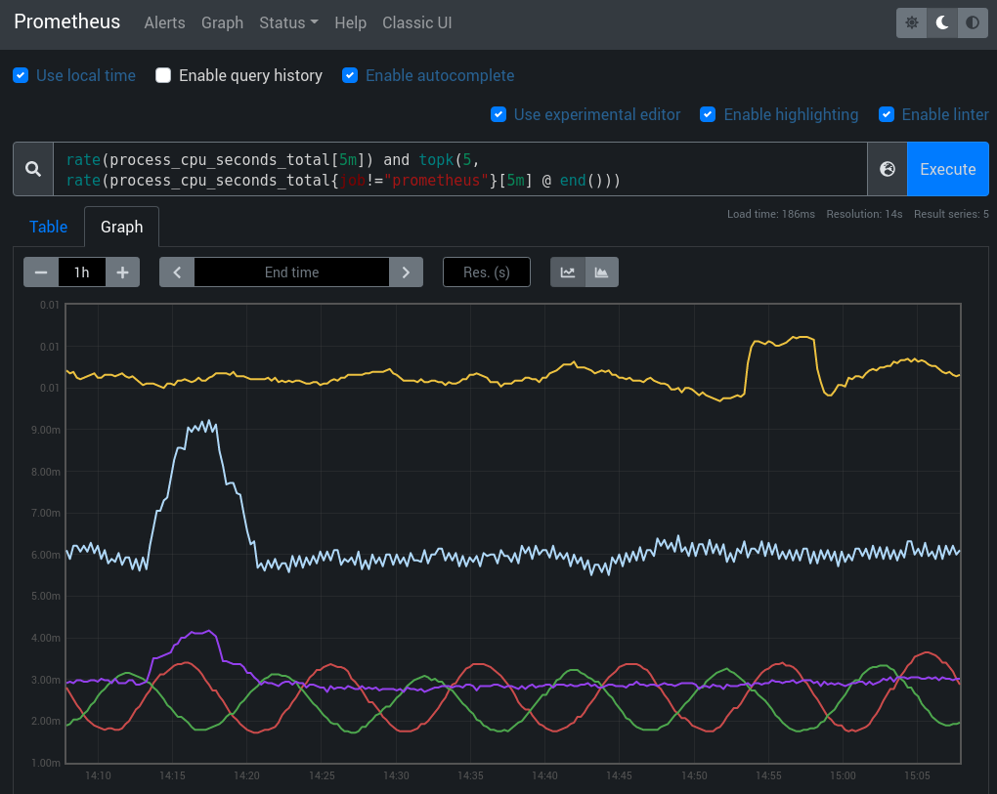The image size is (997, 794).
Task: Open the Alerts page
Action: click(164, 22)
